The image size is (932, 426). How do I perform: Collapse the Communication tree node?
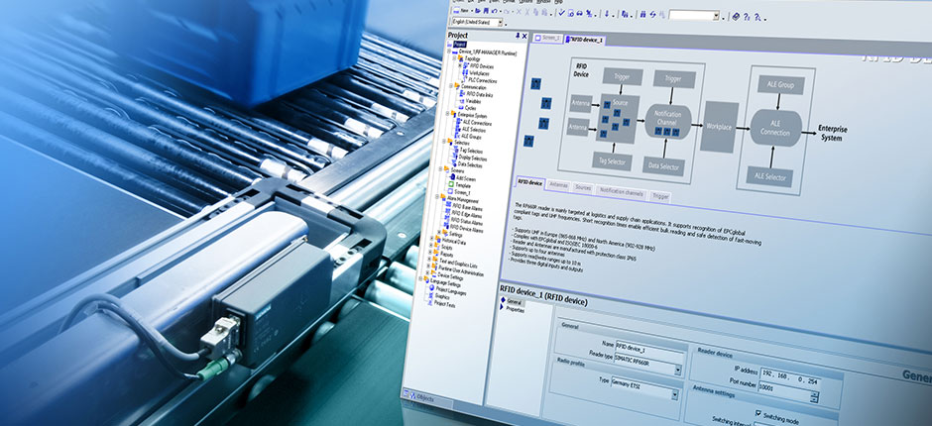click(450, 86)
